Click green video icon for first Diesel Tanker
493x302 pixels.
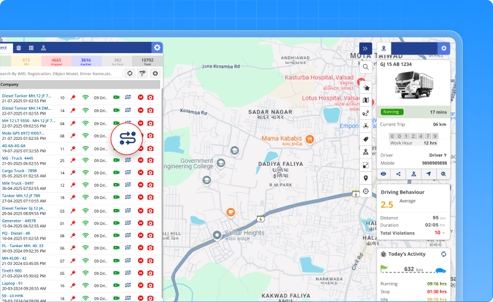(x=116, y=97)
